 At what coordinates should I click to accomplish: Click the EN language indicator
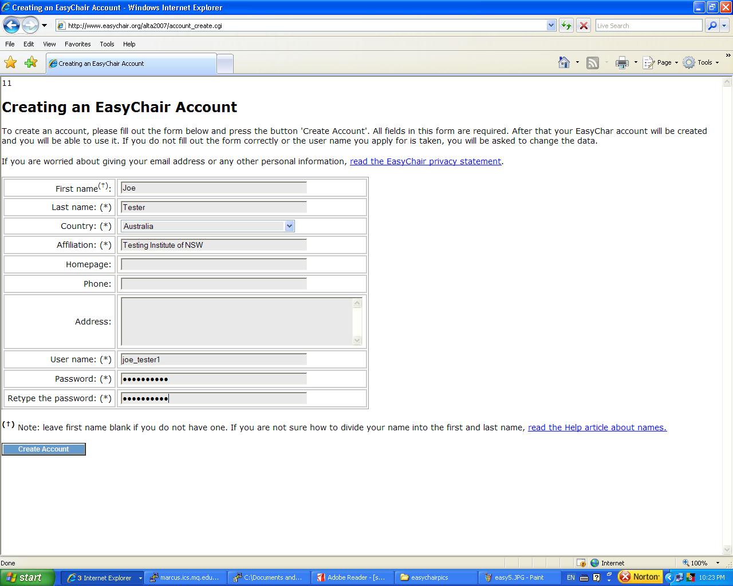570,578
